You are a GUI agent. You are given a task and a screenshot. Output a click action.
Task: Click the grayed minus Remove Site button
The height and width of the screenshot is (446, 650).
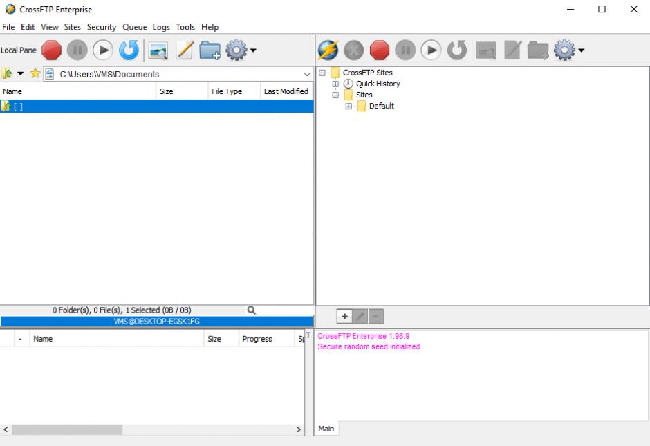[375, 317]
